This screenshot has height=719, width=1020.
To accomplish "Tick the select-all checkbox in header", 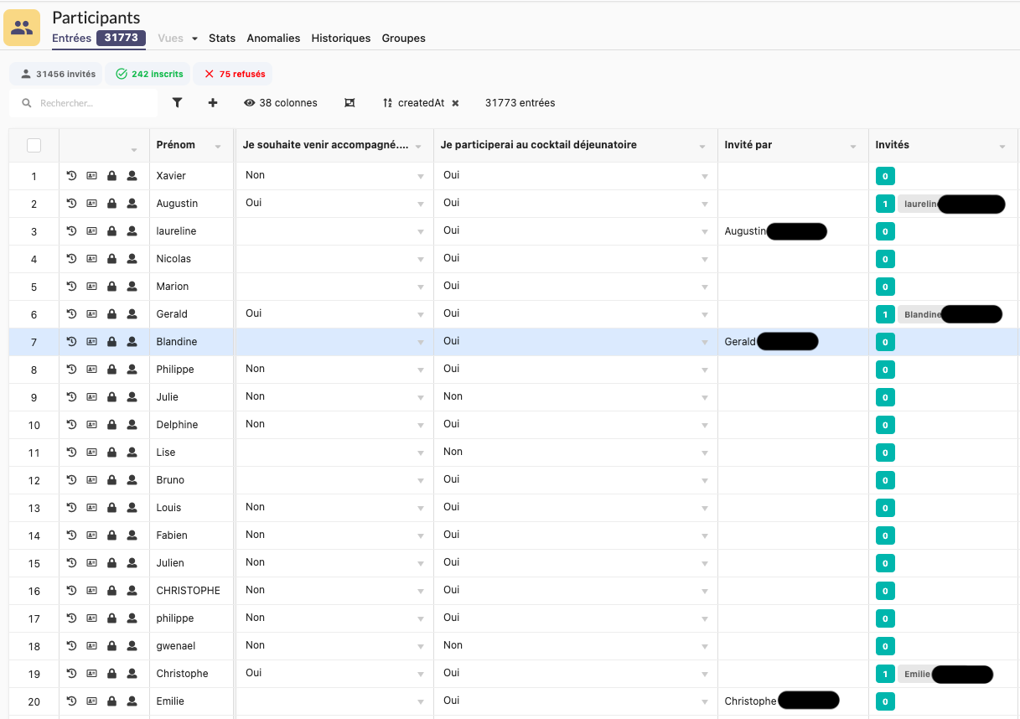I will [34, 146].
